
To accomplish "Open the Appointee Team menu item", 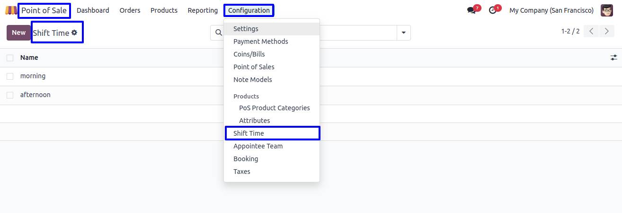I will point(258,146).
